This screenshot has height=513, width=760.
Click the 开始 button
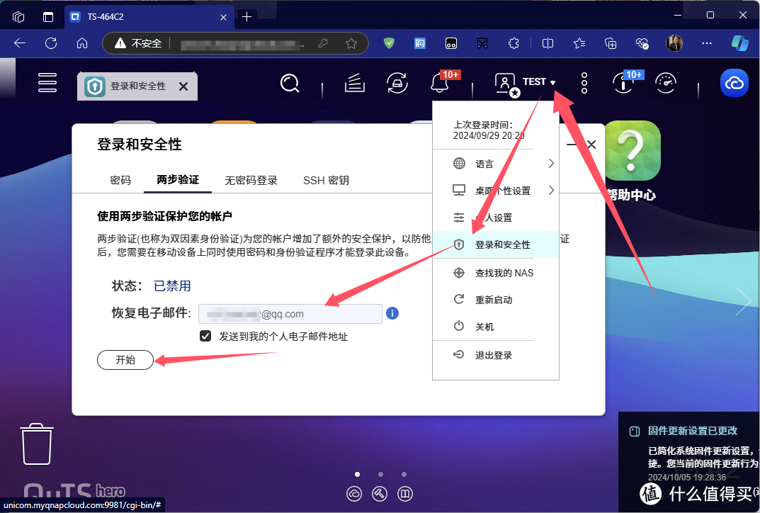coord(125,360)
